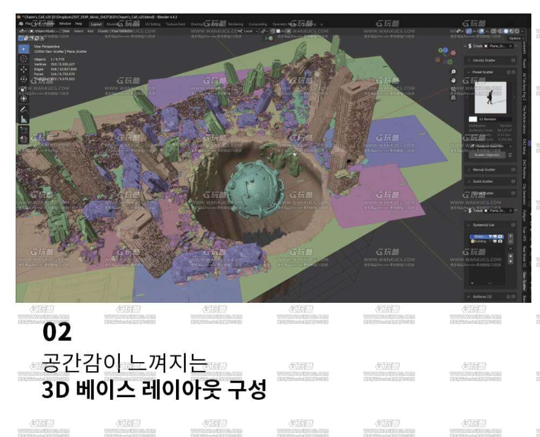
Task: Open the Options dropdown in the viewport header
Action: click(x=515, y=39)
